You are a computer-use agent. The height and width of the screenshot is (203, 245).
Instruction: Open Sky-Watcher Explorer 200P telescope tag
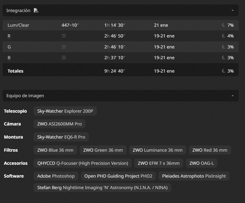click(x=65, y=111)
